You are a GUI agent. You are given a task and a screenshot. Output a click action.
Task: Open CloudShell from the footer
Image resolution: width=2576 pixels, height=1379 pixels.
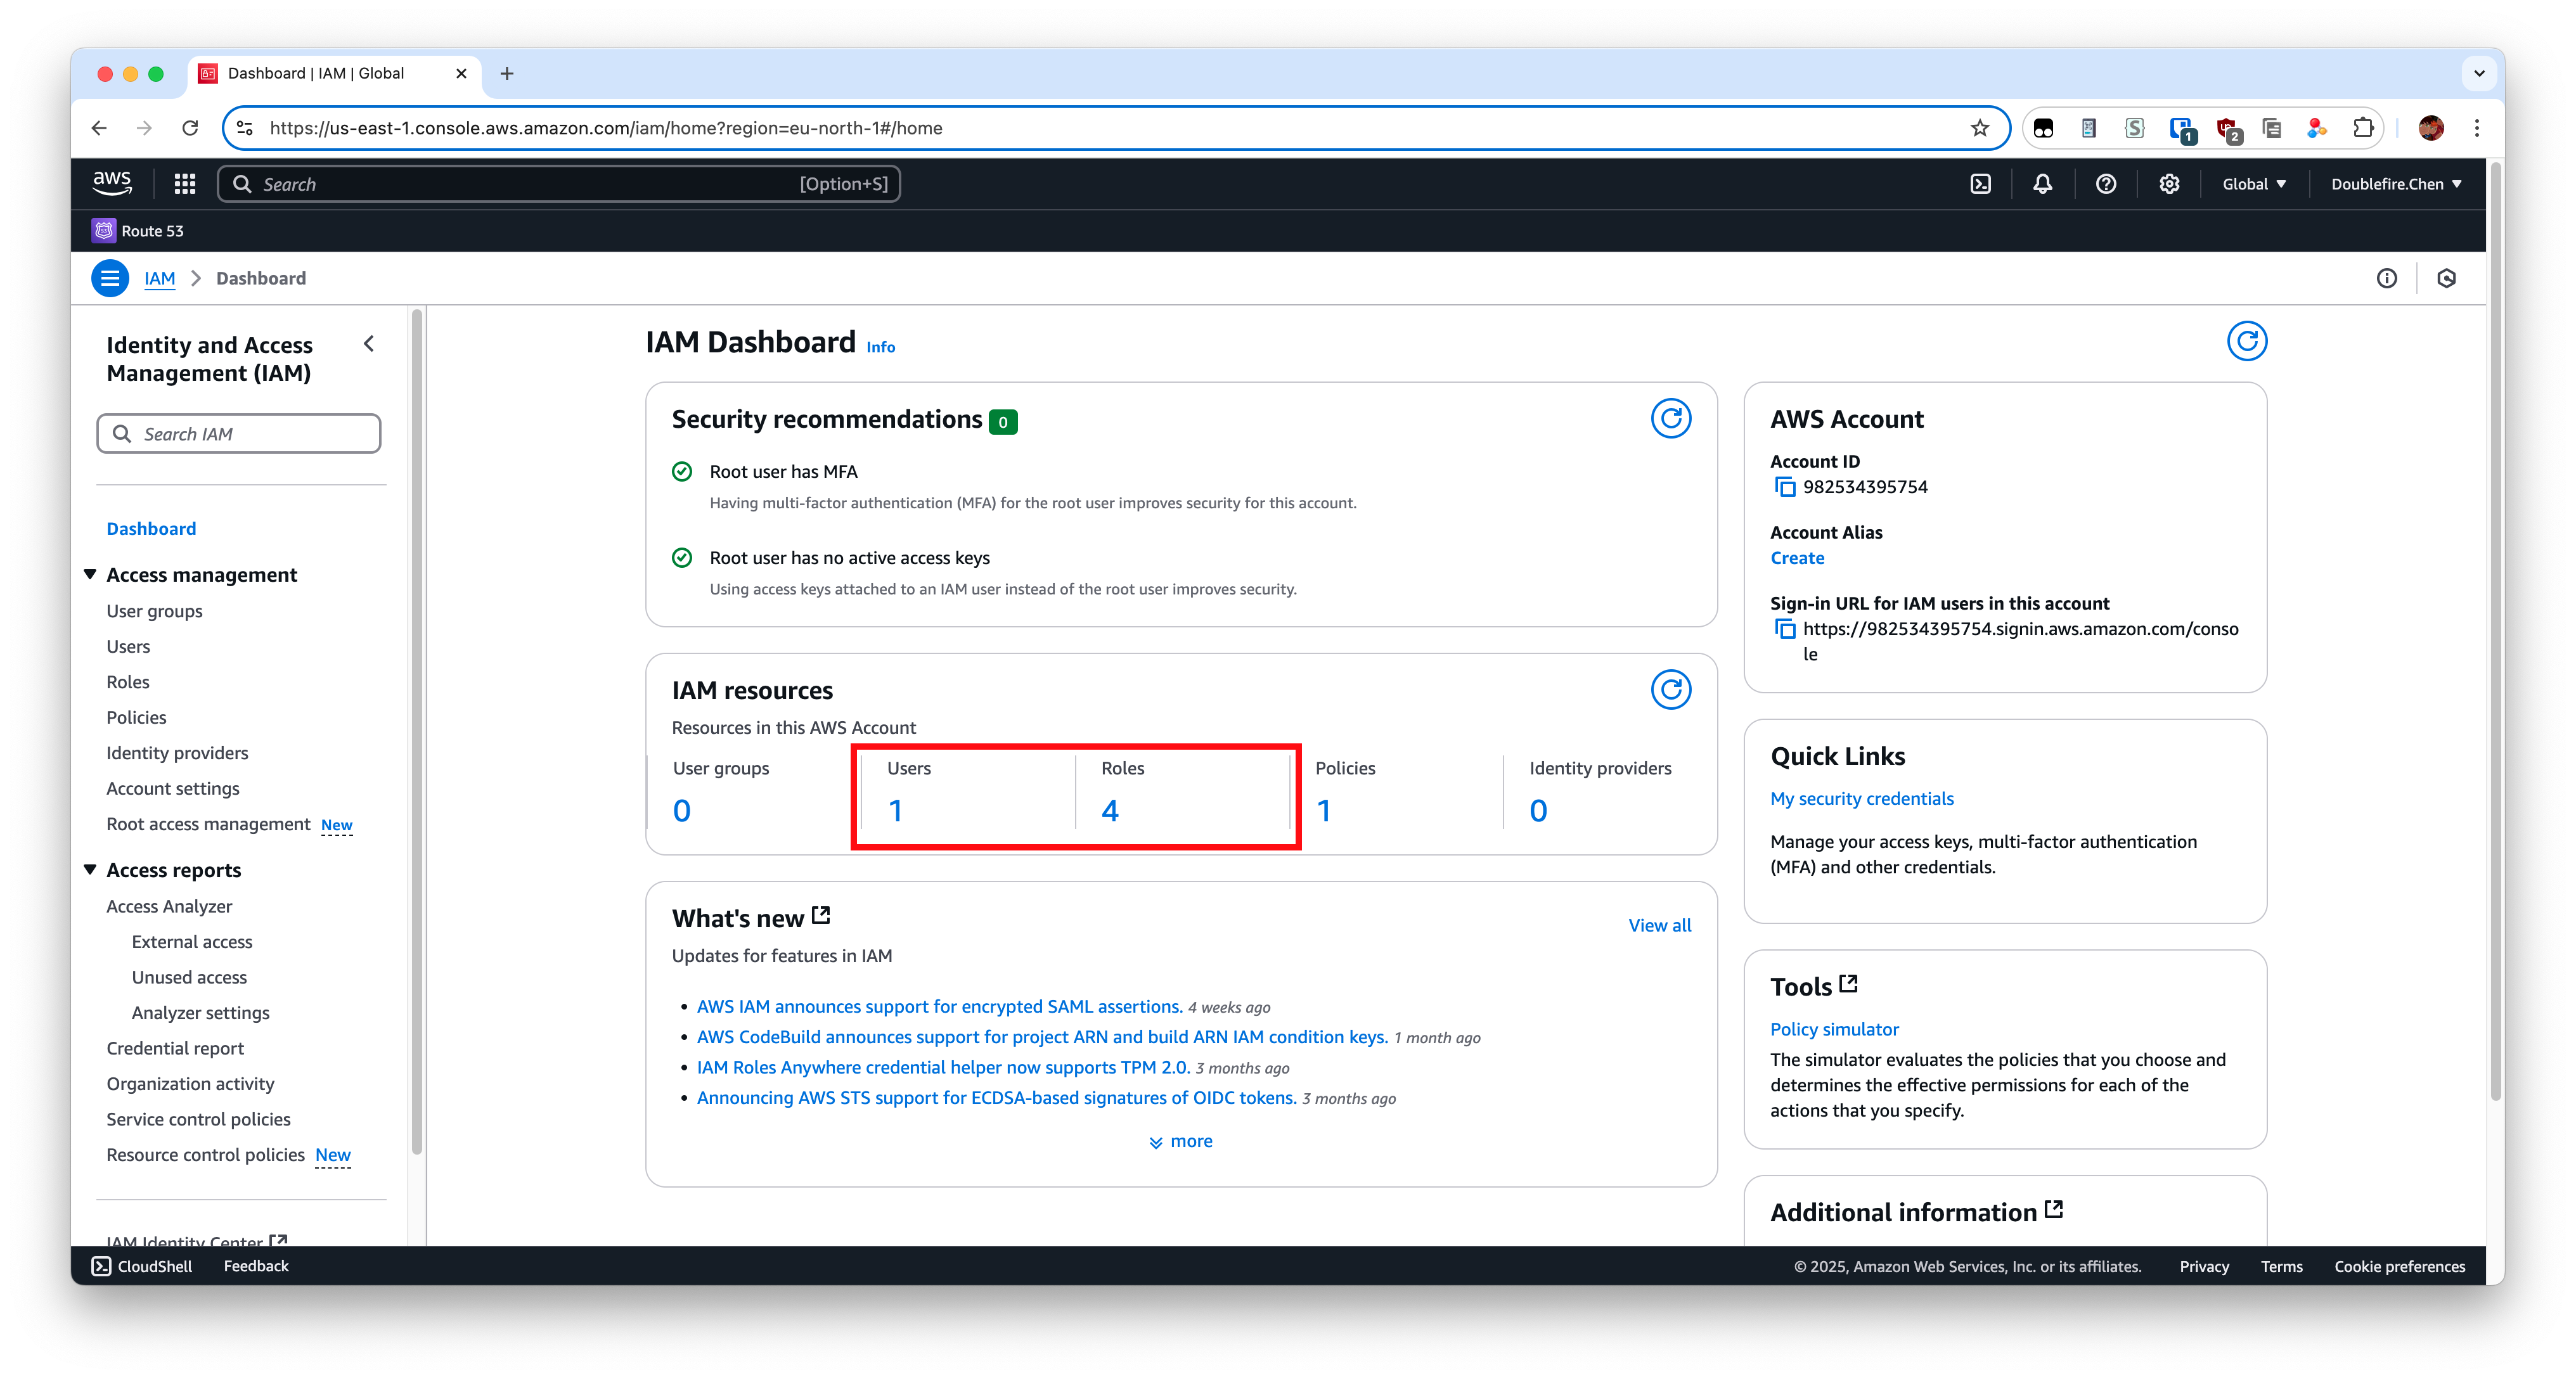click(x=142, y=1266)
